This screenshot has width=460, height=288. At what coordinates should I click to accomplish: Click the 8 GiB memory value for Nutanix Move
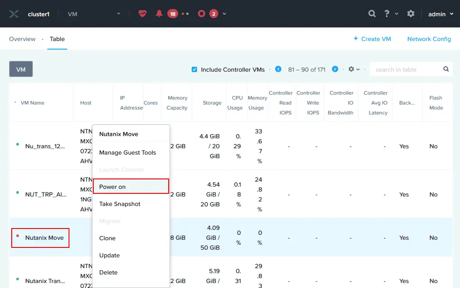pyautogui.click(x=178, y=238)
